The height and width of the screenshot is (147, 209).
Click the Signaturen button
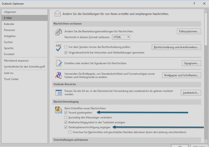tap(191, 63)
